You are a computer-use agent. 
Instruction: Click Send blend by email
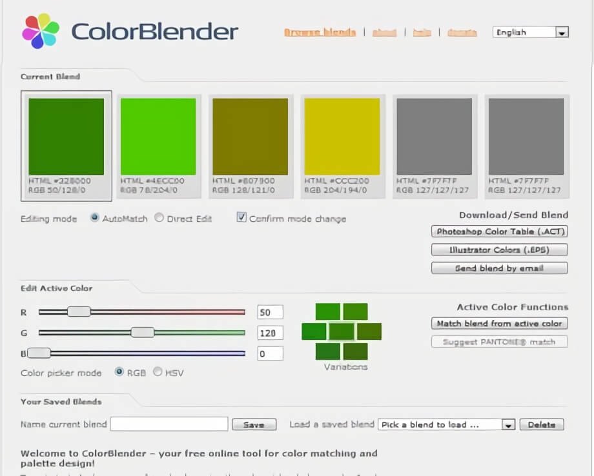click(500, 268)
